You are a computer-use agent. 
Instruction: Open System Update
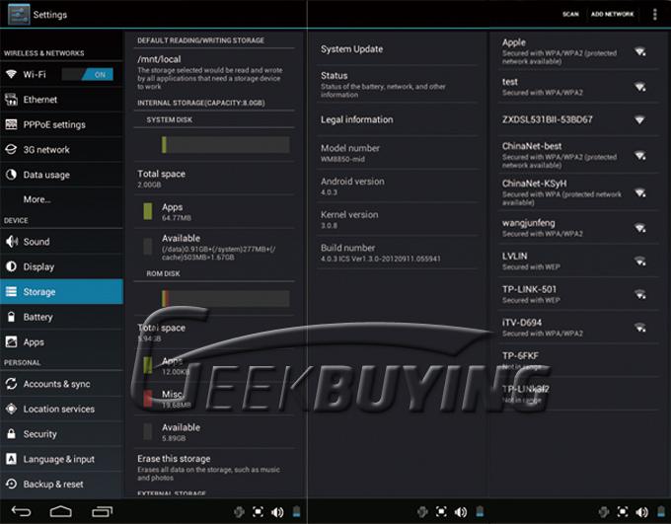point(397,49)
